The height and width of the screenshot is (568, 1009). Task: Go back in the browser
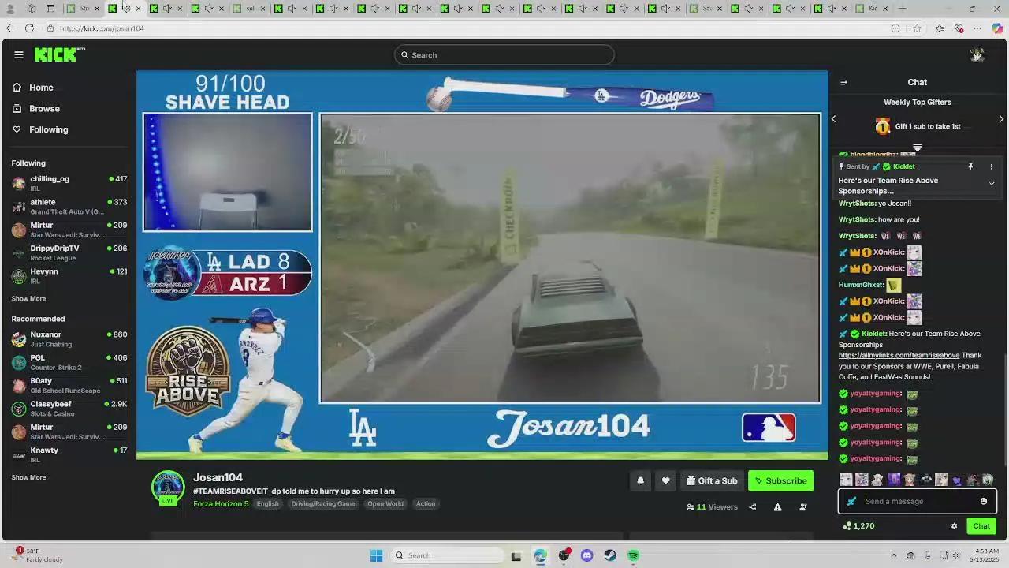click(9, 28)
